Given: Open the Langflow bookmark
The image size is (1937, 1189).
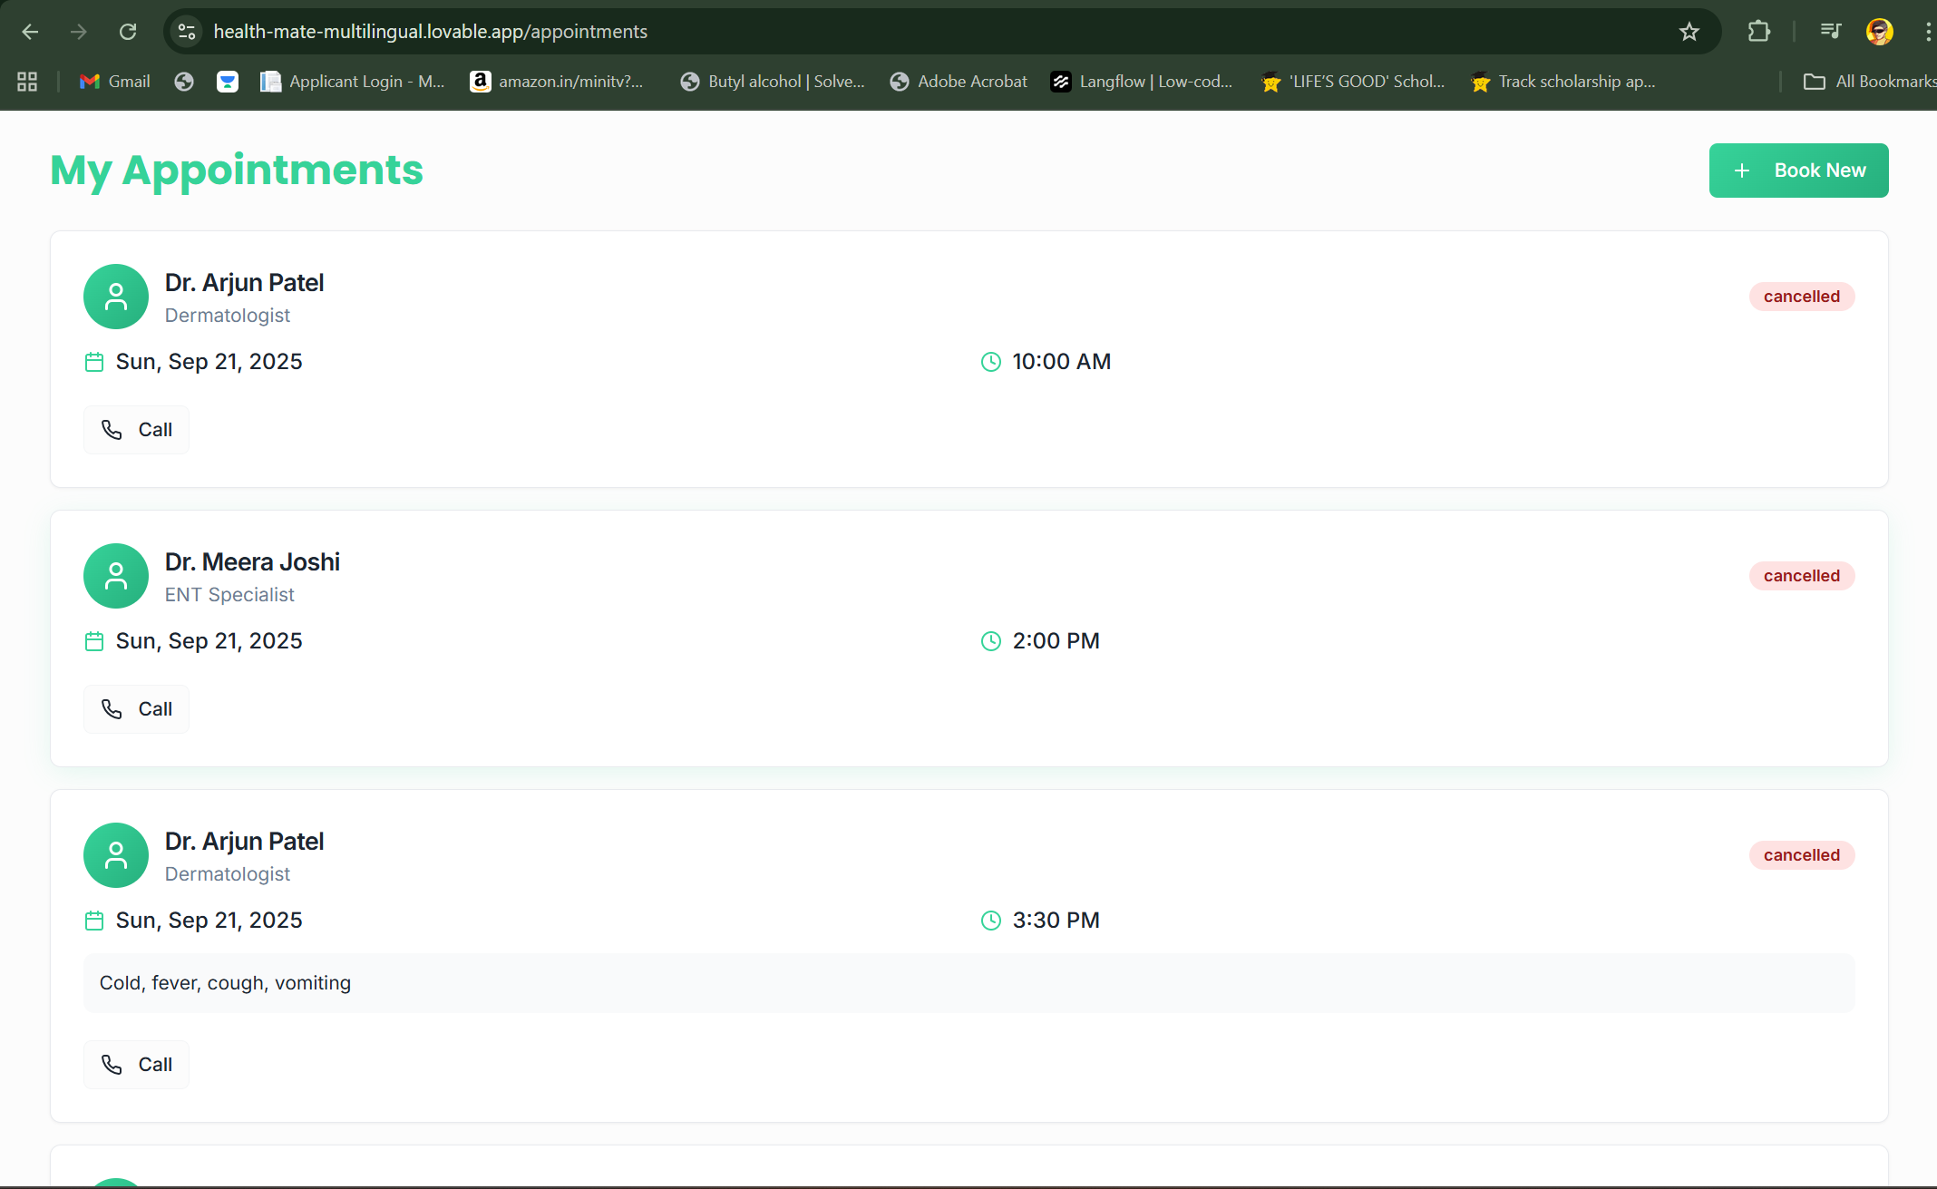Looking at the screenshot, I should [1142, 82].
